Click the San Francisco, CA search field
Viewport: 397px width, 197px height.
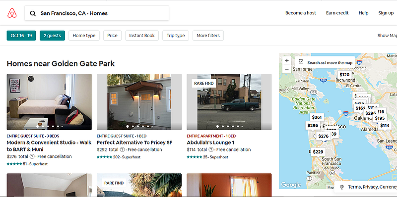click(x=97, y=13)
